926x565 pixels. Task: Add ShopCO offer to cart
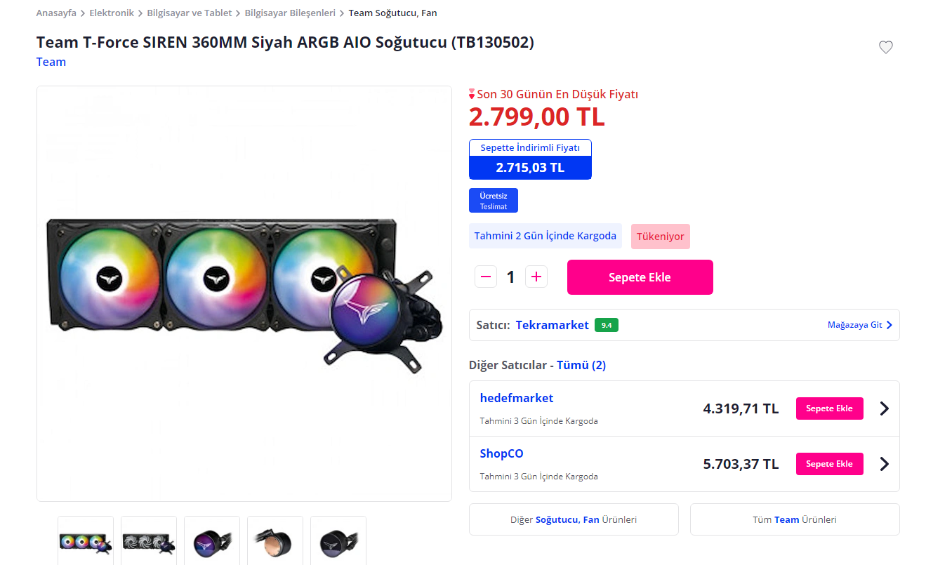pyautogui.click(x=829, y=464)
